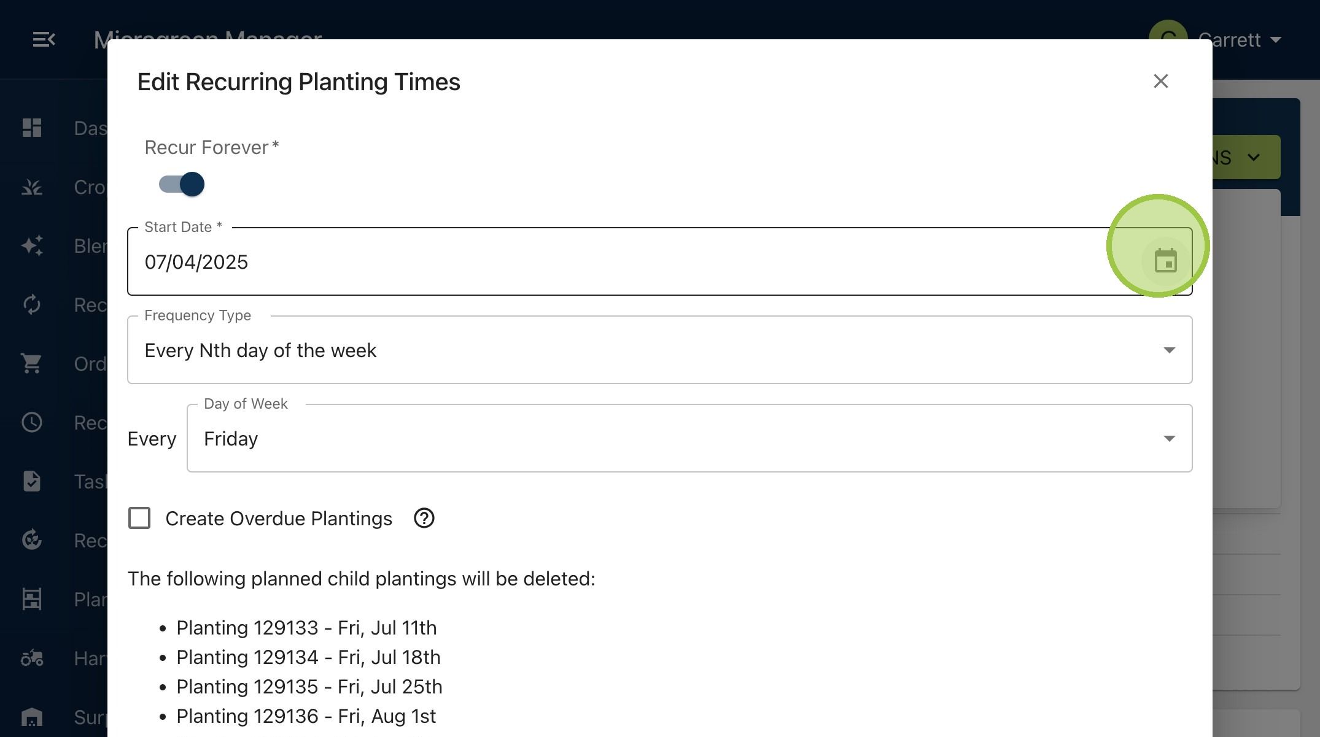Open the Harvest tractor icon in sidebar
The image size is (1320, 737).
point(32,658)
